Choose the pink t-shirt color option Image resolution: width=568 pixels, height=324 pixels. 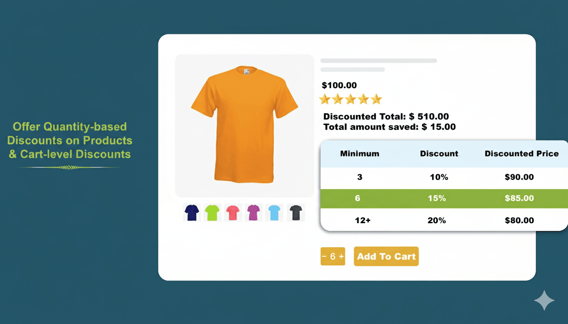click(233, 213)
